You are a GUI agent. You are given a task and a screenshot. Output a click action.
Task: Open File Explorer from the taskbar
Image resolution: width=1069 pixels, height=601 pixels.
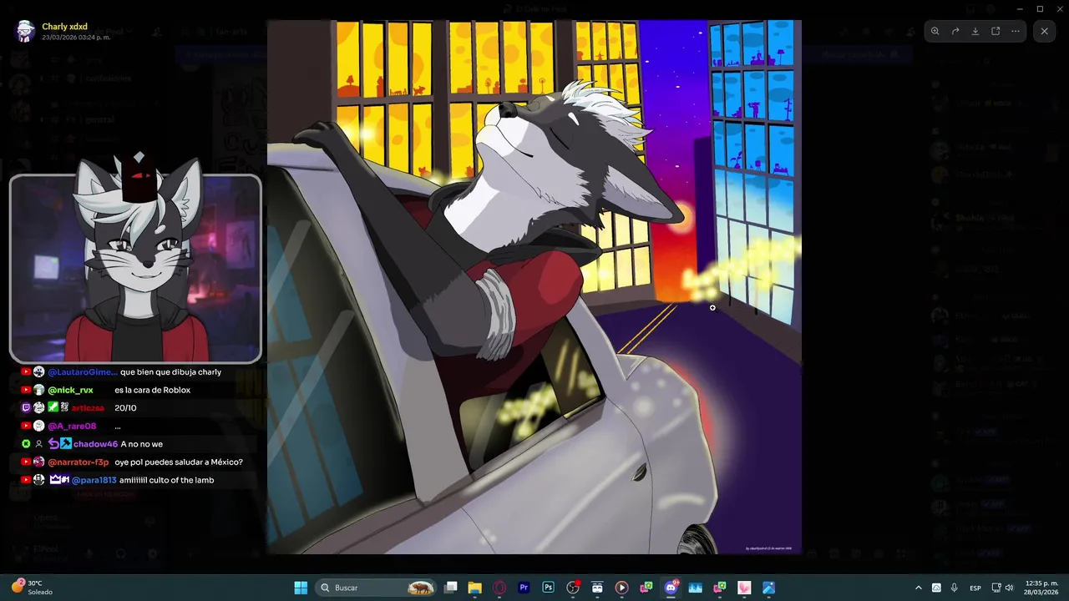point(475,588)
